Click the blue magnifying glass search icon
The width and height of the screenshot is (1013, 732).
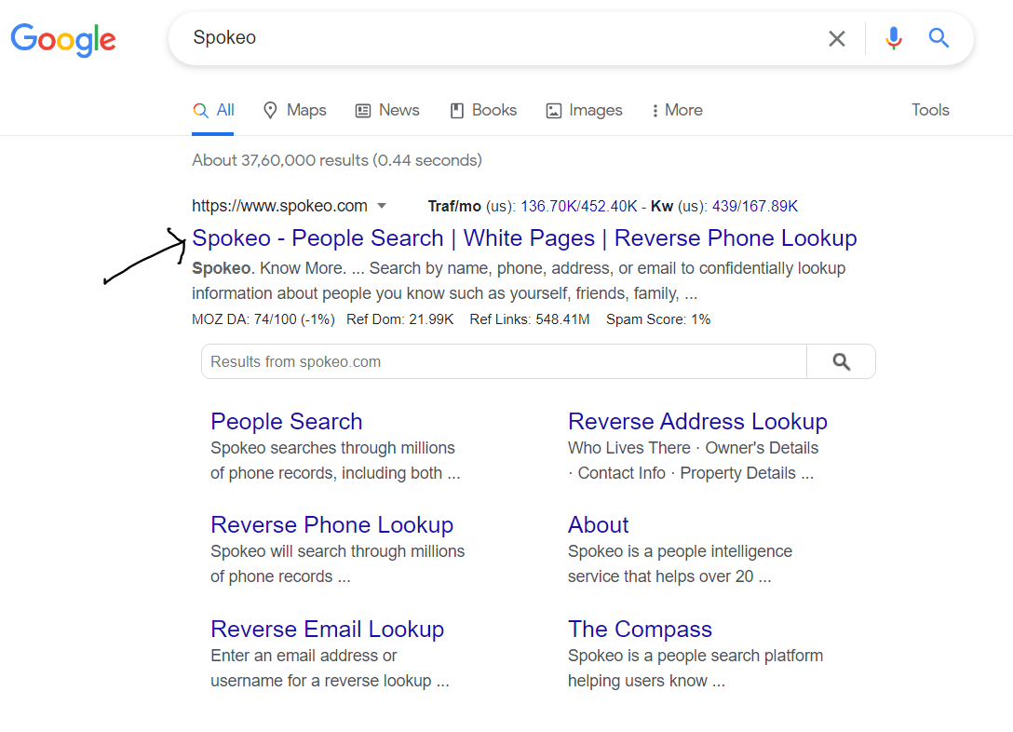pos(939,38)
